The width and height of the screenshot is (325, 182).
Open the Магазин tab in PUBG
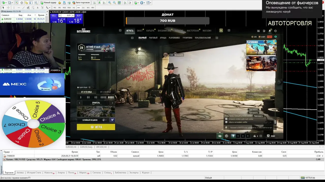[207, 31]
